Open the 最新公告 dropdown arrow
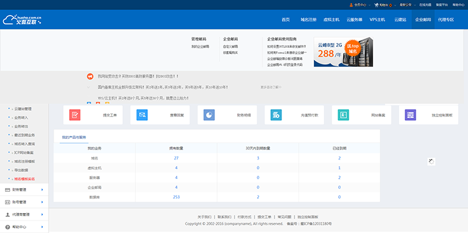This screenshot has height=233, width=468. 414,5
